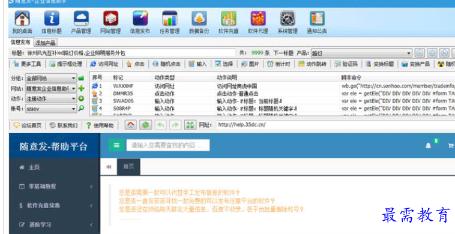This screenshot has height=234, width=455.
Task: Click gear button beside 产品 dropdown
Action: [432, 53]
